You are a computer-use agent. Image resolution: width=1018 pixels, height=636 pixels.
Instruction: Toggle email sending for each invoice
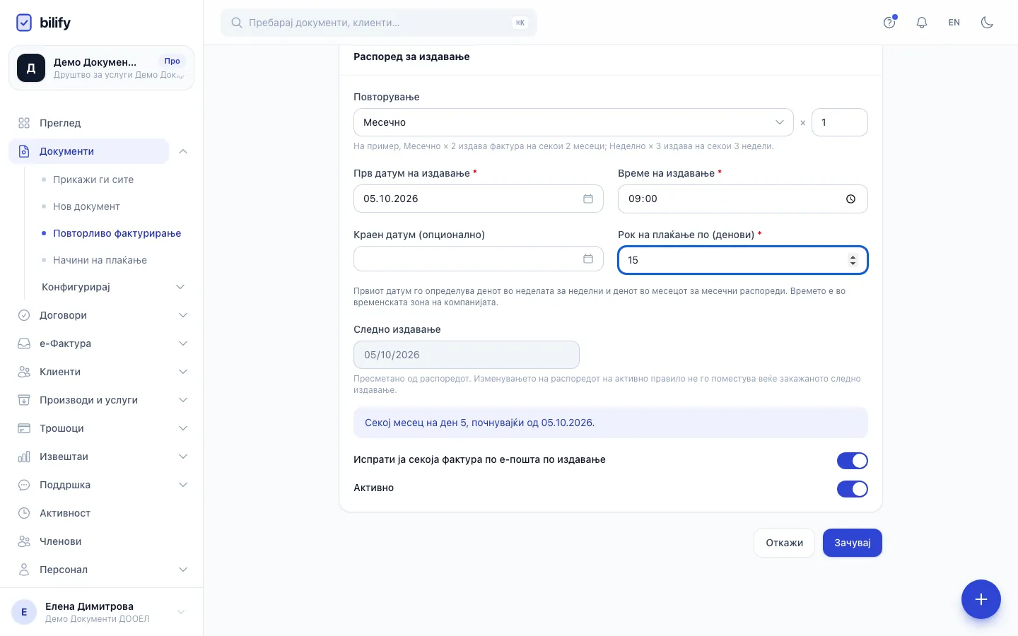[852, 461]
